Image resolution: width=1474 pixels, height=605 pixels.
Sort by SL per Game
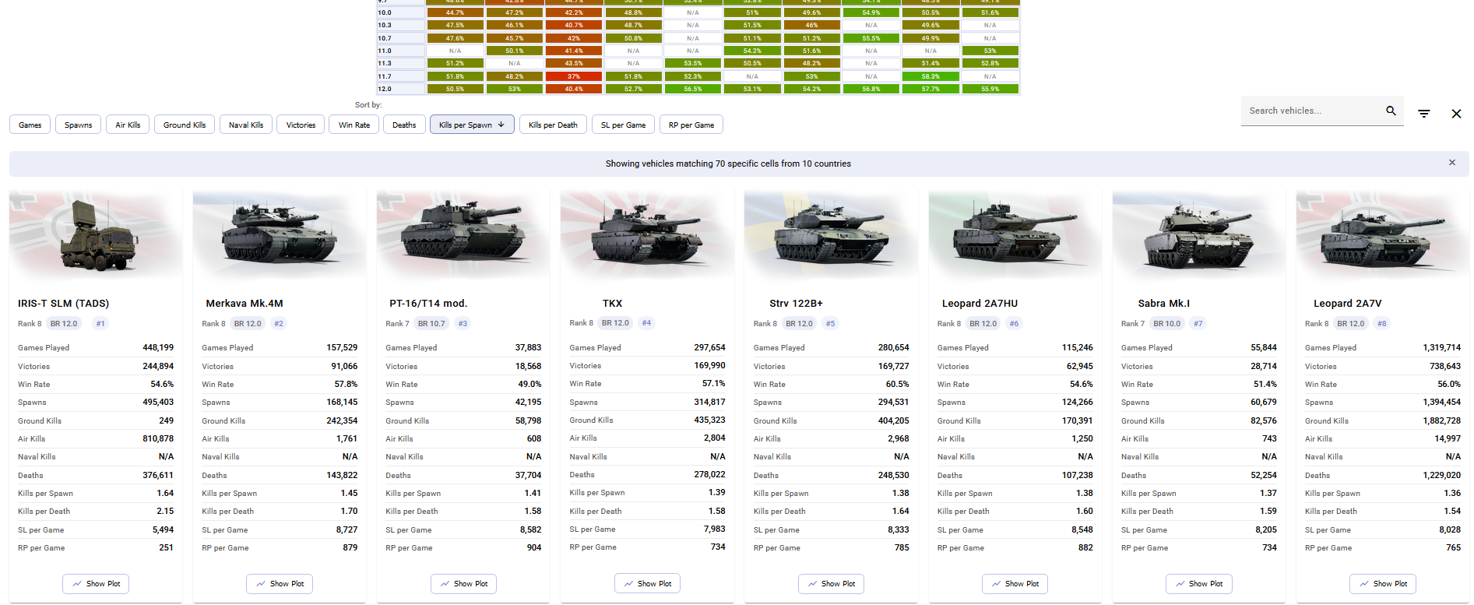623,125
